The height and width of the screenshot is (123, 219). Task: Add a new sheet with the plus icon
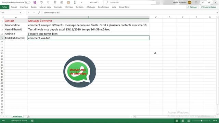coord(28,117)
